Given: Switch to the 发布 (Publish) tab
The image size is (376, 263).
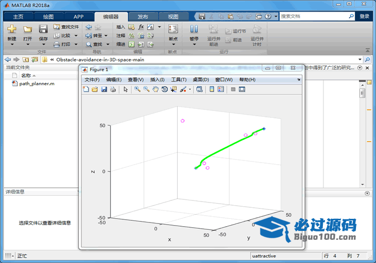Looking at the screenshot, I should [x=143, y=16].
